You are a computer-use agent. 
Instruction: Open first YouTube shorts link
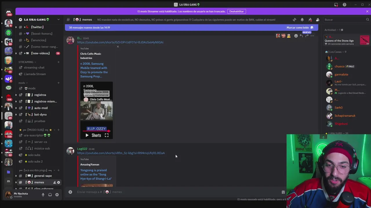(120, 42)
